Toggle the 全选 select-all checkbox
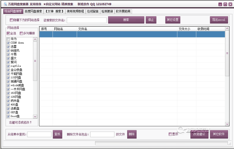The height and width of the screenshot is (149, 234). (8, 33)
